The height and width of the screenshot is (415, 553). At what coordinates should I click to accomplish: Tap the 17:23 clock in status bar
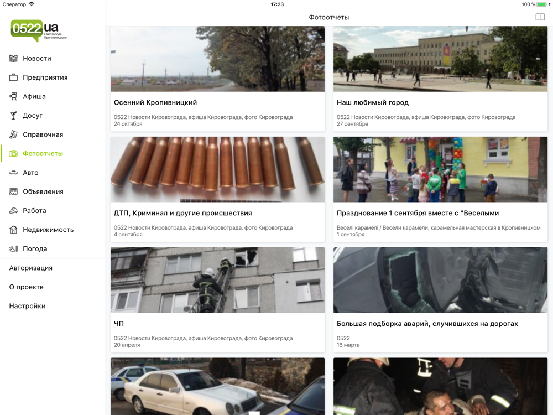click(x=277, y=4)
